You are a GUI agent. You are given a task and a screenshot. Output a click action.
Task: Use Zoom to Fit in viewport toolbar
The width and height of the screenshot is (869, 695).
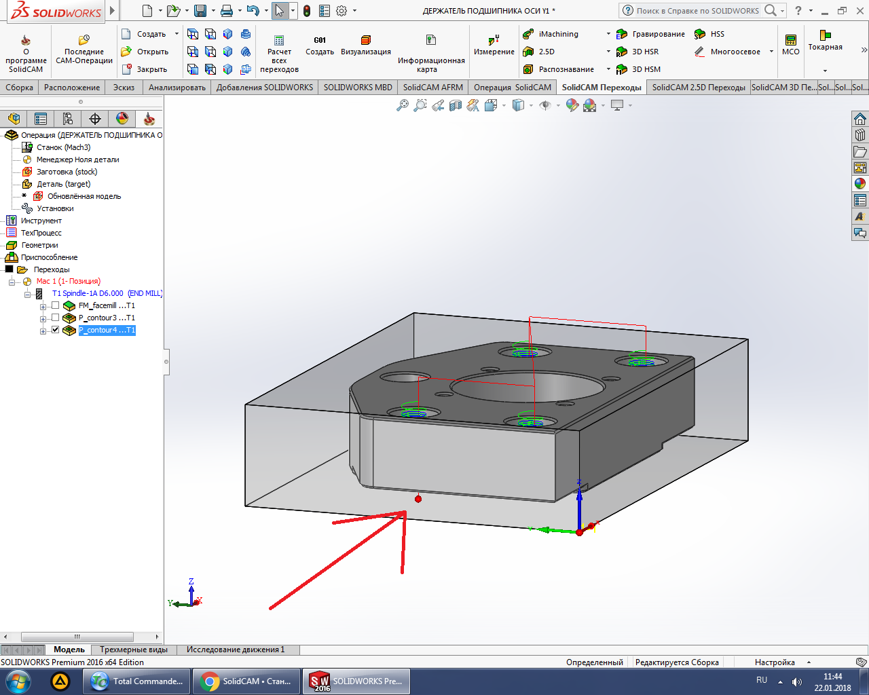coord(403,105)
